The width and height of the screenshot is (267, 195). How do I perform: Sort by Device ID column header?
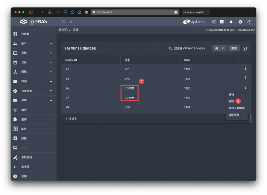[x=71, y=60]
